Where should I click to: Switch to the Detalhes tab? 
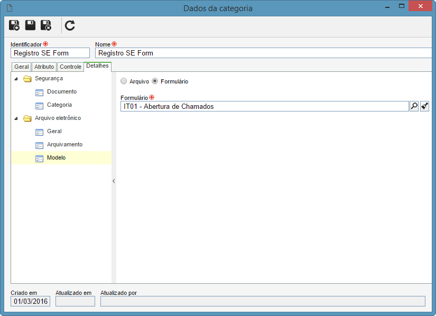(97, 66)
